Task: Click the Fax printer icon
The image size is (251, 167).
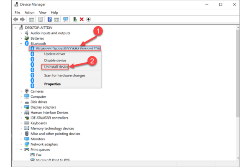Action: (x=32, y=155)
